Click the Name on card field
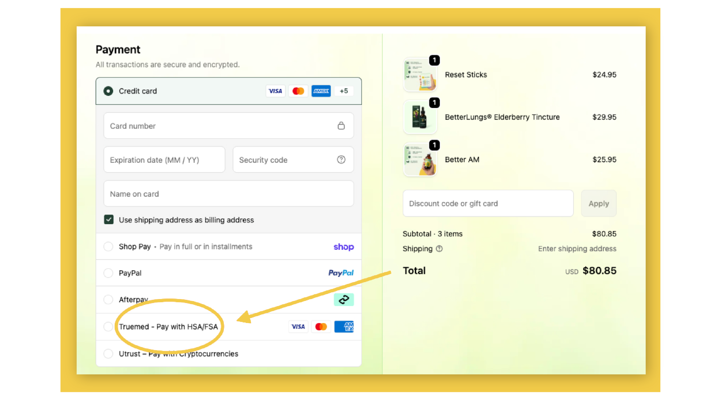This screenshot has height=409, width=721. click(x=228, y=194)
